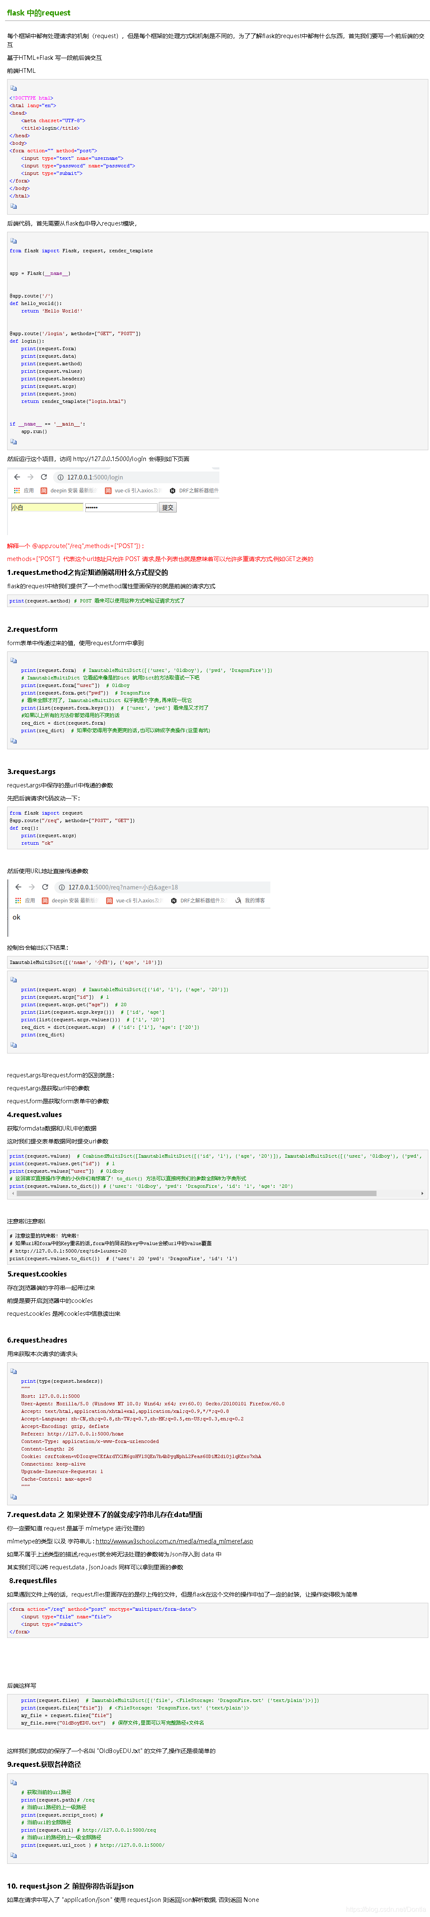Viewport: 430px width, 1917px height.
Task: Click text "控制台会输出以下结果:"
Action: pos(38,947)
